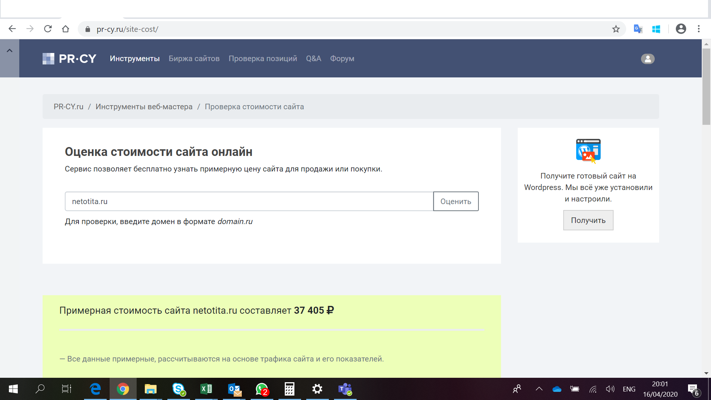Open Google Translate extension icon
Viewport: 711px width, 400px height.
coord(638,29)
